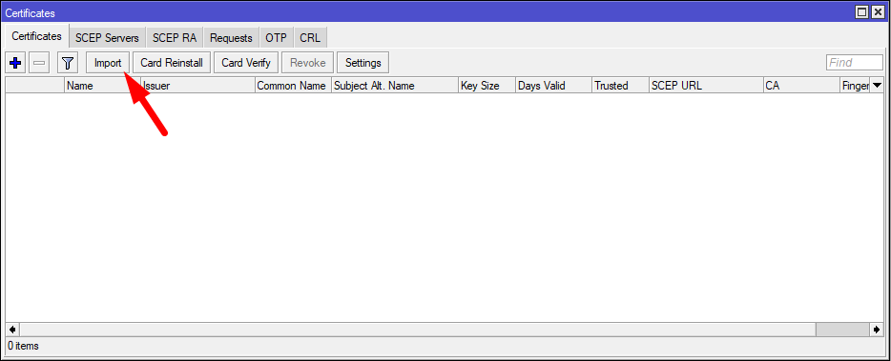This screenshot has height=361, width=891.
Task: Close the Certificates window
Action: (877, 12)
